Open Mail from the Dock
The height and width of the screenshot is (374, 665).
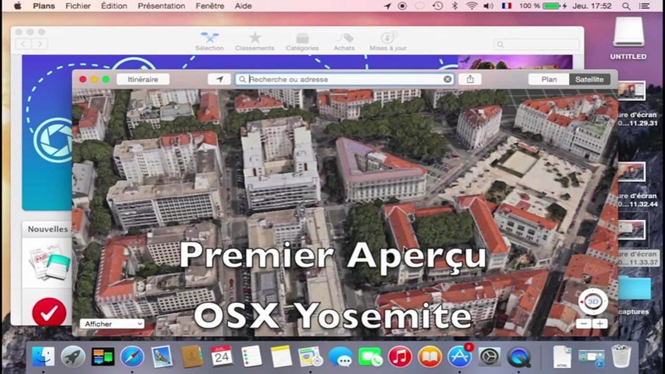click(162, 356)
